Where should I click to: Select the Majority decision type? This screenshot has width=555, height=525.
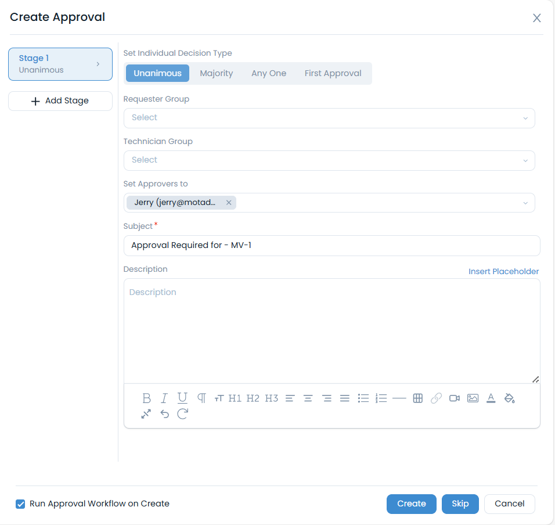tap(216, 73)
